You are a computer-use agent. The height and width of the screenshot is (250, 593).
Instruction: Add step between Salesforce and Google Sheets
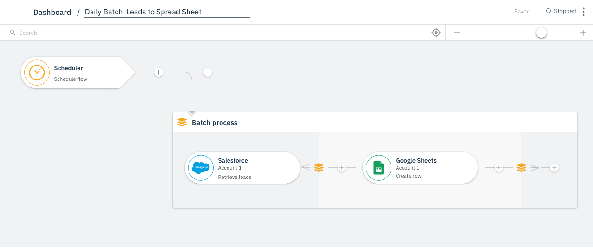(342, 167)
